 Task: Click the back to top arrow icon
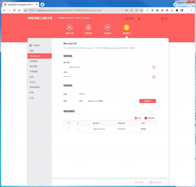[151, 182]
